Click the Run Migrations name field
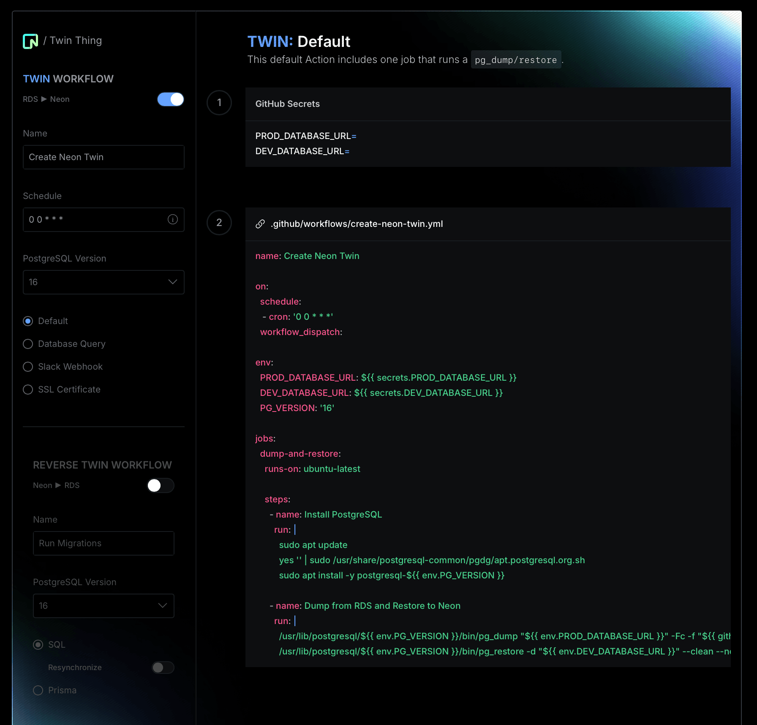757x725 pixels. pos(103,543)
